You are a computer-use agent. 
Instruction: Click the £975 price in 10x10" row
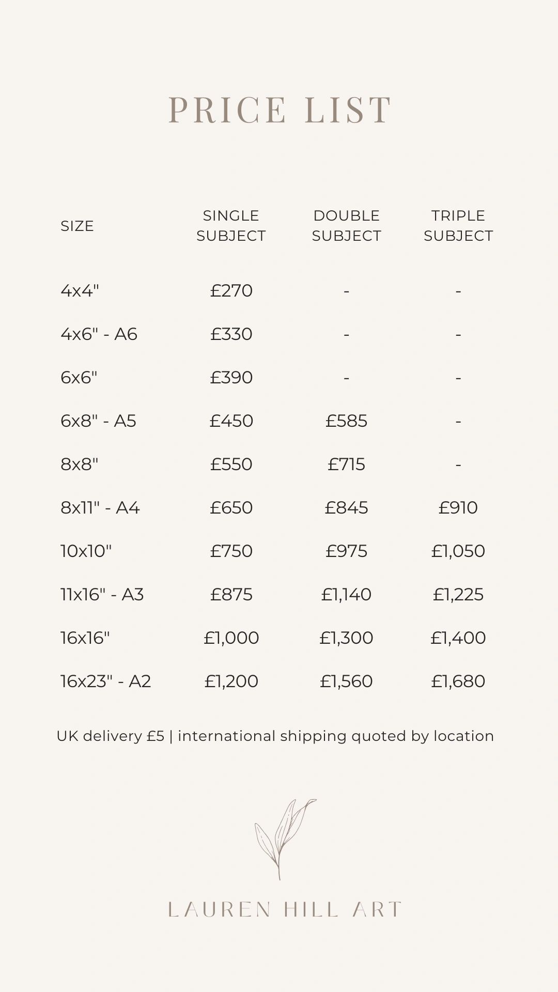(346, 551)
